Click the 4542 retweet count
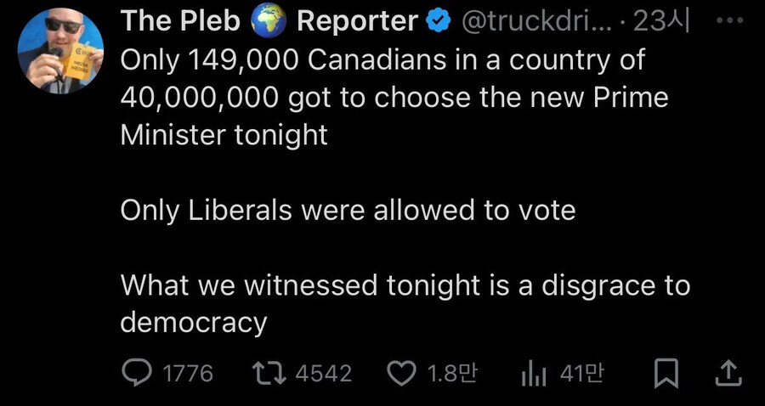 coord(323,373)
